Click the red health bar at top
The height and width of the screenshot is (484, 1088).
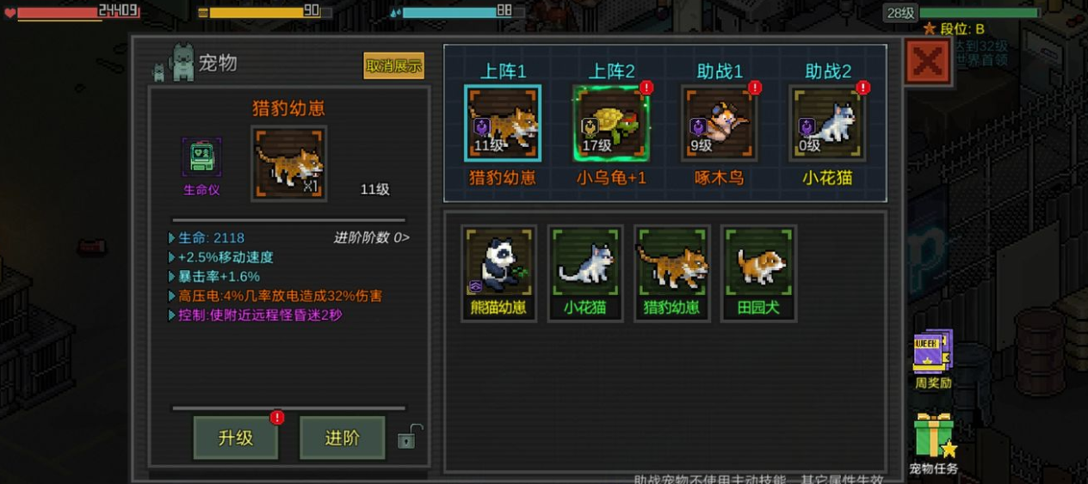click(x=77, y=13)
